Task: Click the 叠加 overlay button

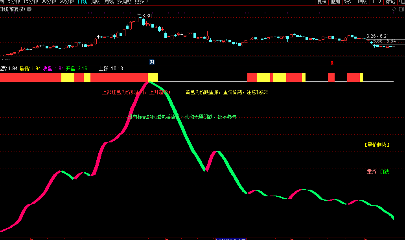Action: [335, 2]
